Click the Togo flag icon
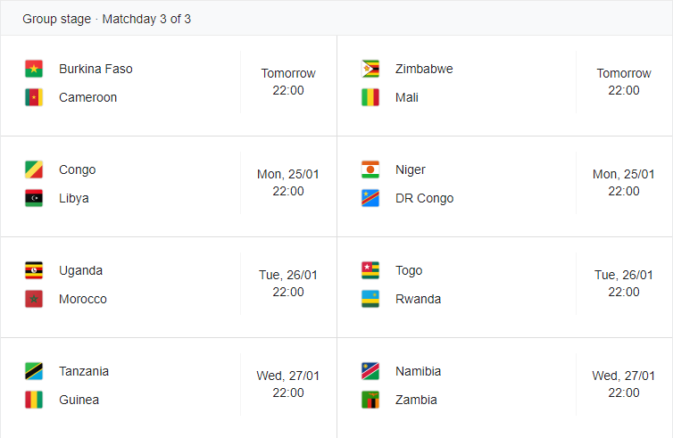The image size is (673, 438). point(370,270)
